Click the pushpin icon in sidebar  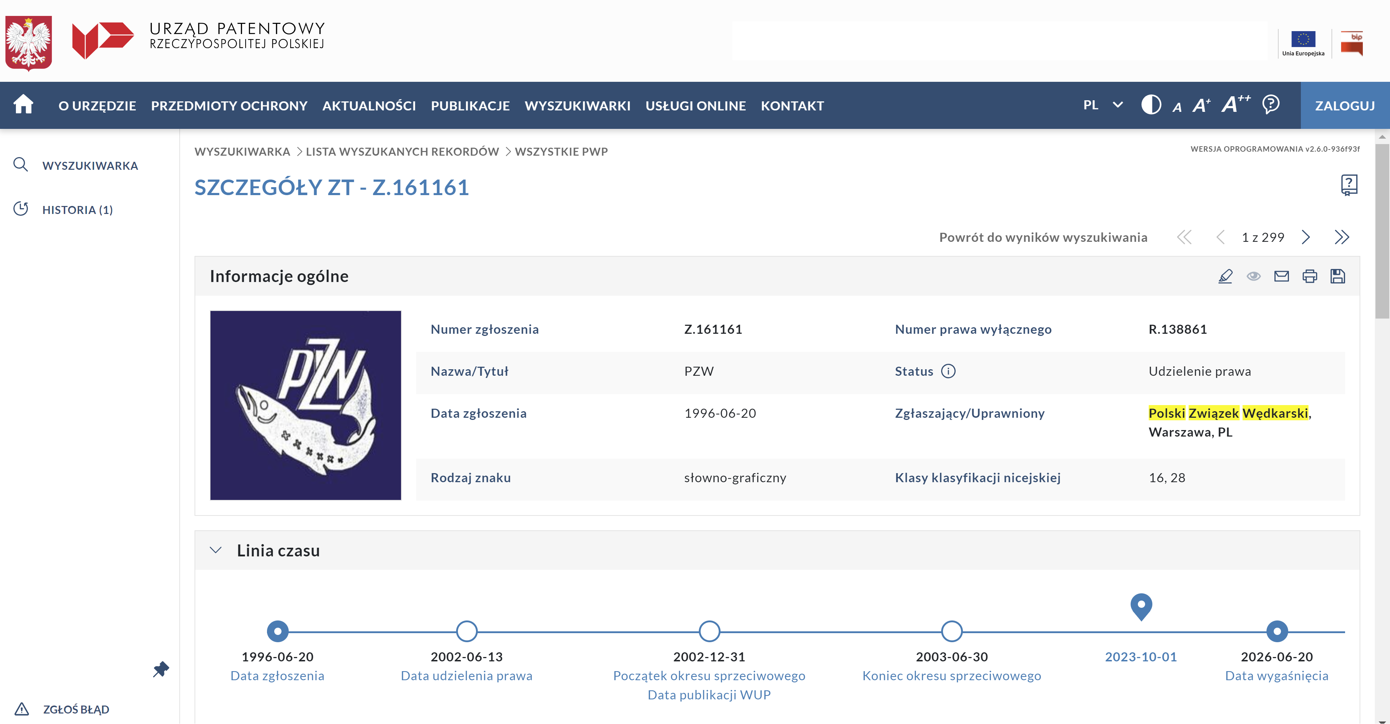coord(161,669)
